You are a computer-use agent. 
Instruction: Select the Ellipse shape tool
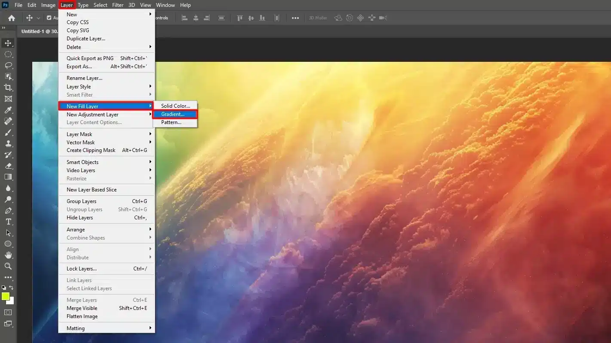(8, 244)
